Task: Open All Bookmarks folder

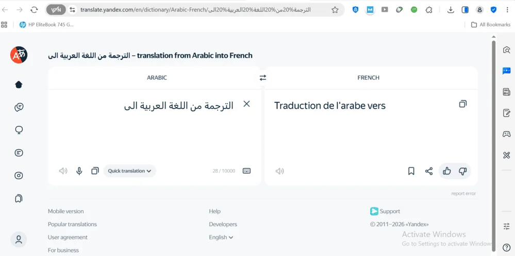Action: 491,25
